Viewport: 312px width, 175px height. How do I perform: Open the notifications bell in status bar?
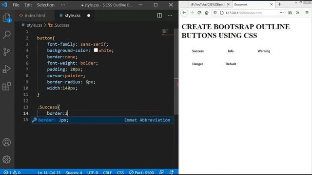(171, 173)
